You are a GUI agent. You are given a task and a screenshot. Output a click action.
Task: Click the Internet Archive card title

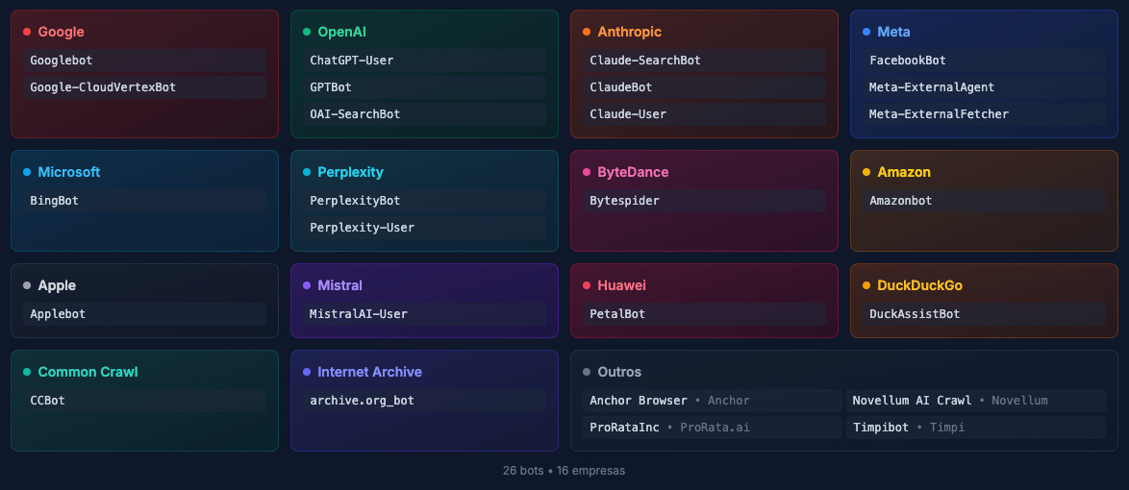(369, 372)
